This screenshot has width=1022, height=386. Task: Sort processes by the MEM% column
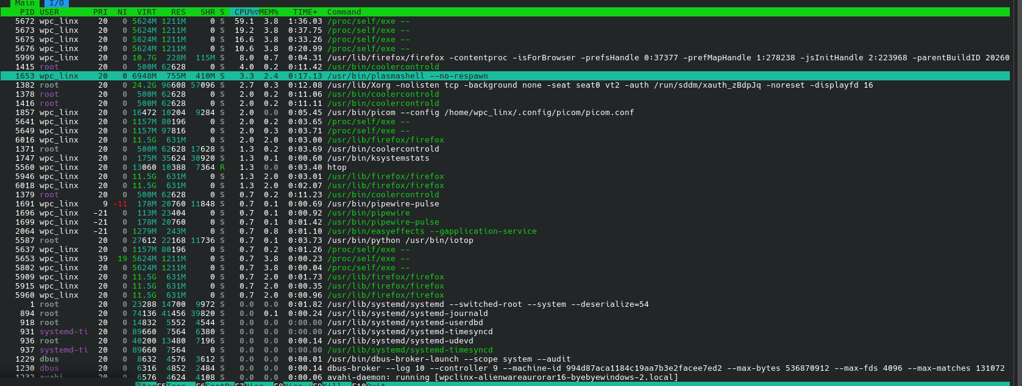(x=269, y=12)
